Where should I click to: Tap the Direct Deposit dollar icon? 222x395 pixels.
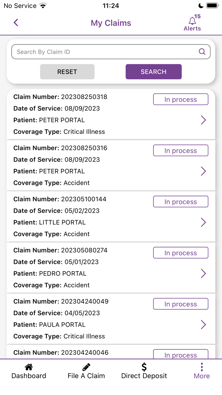pyautogui.click(x=144, y=367)
